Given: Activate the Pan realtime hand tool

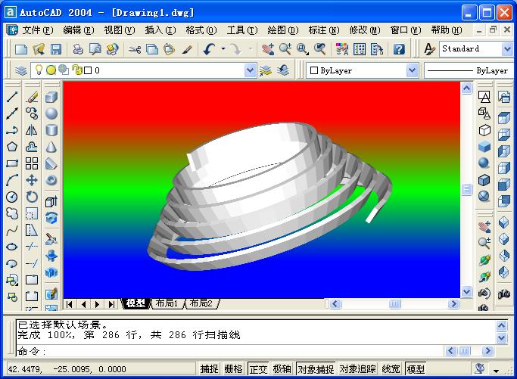Looking at the screenshot, I should pyautogui.click(x=268, y=49).
